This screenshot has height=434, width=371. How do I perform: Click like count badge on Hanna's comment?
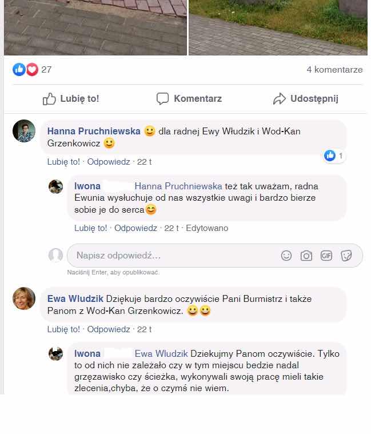(x=334, y=156)
